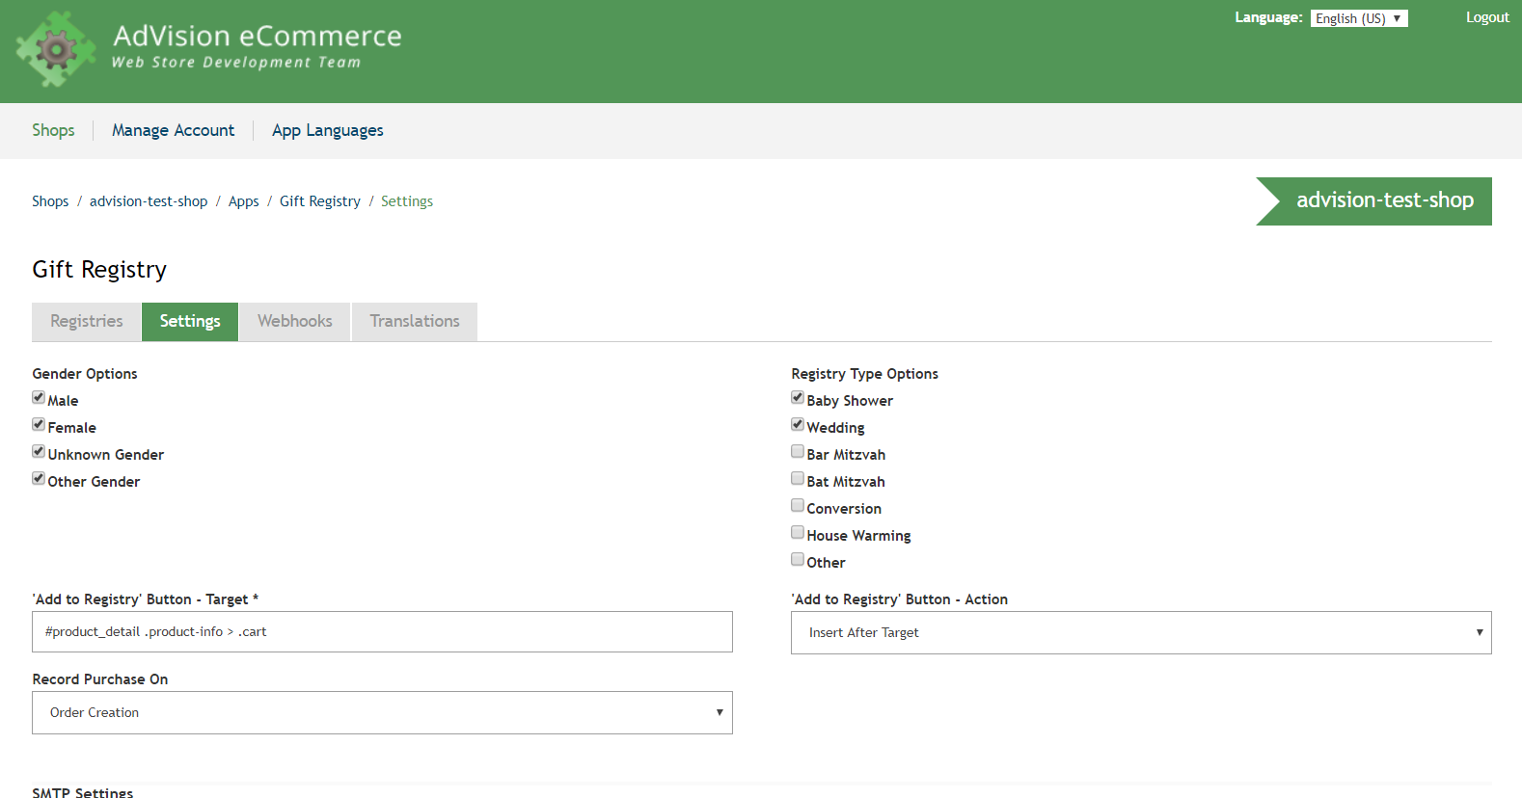
Task: Switch to the Webhooks tab
Action: pos(294,322)
